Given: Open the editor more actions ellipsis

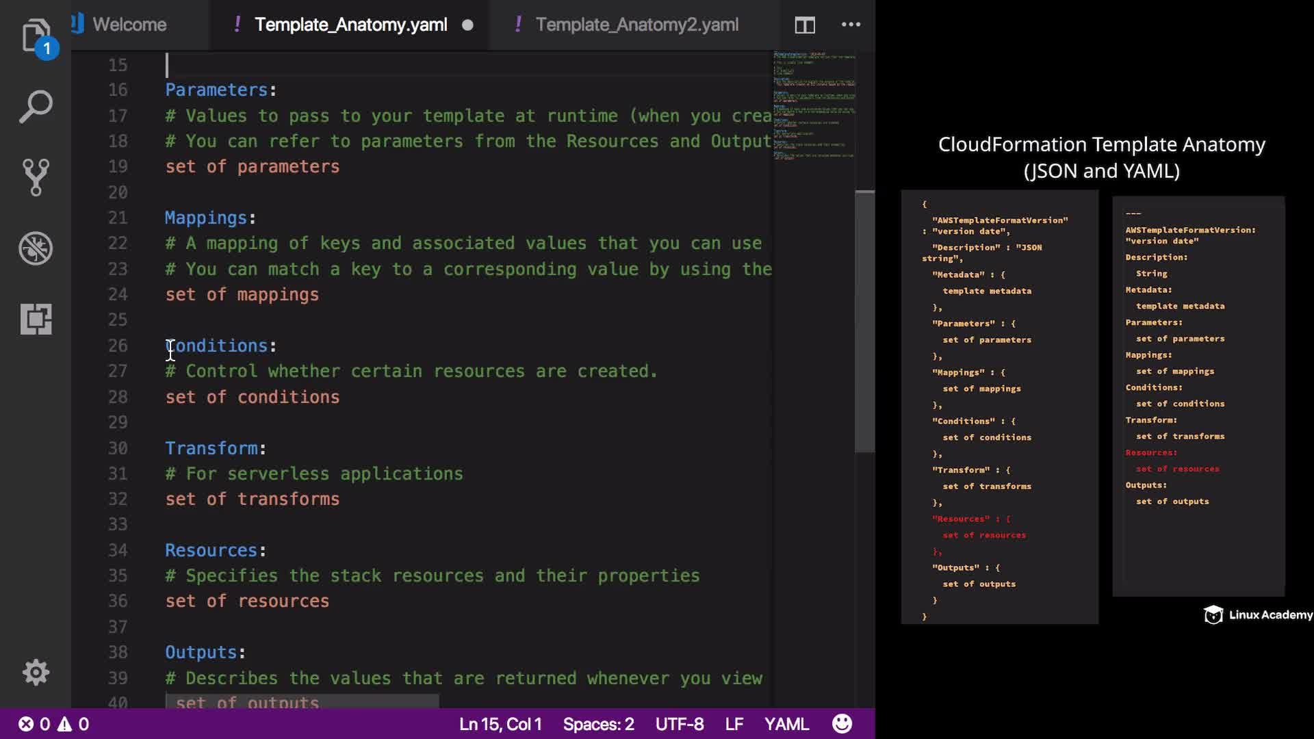Looking at the screenshot, I should (x=851, y=25).
